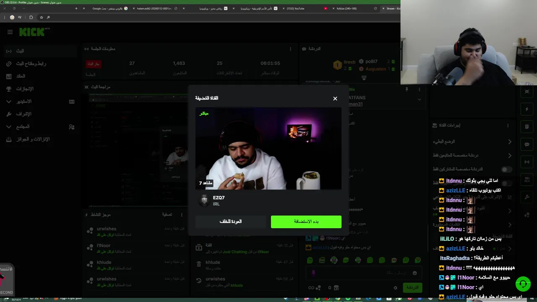
Task: Open the activity feed panel three-dot menu
Action: coord(182,215)
